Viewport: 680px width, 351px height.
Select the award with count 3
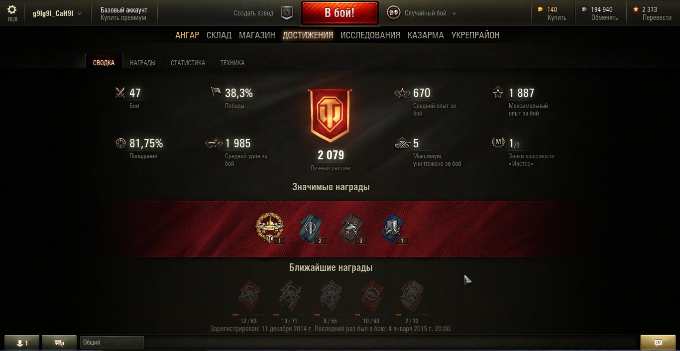point(353,230)
